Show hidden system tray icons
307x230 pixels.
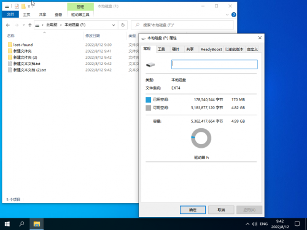(247, 224)
